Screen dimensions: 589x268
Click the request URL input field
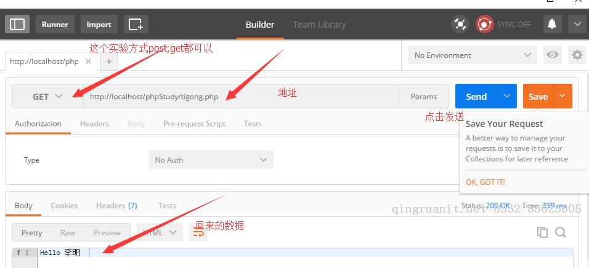coord(241,97)
